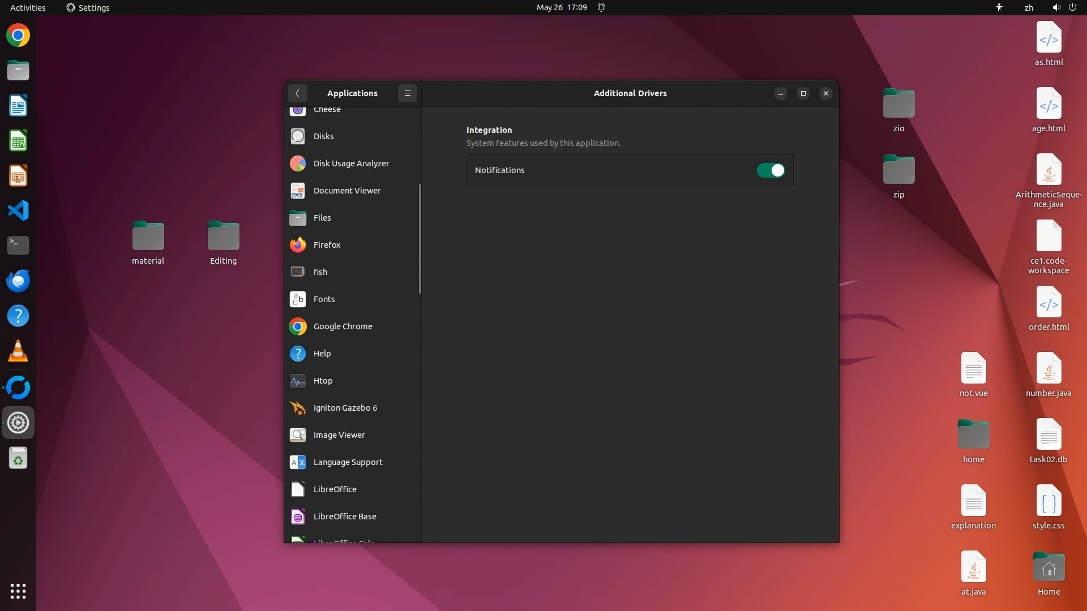Screen dimensions: 1087x611
Task: Toggle the Notifications switch off
Action: coord(771,170)
